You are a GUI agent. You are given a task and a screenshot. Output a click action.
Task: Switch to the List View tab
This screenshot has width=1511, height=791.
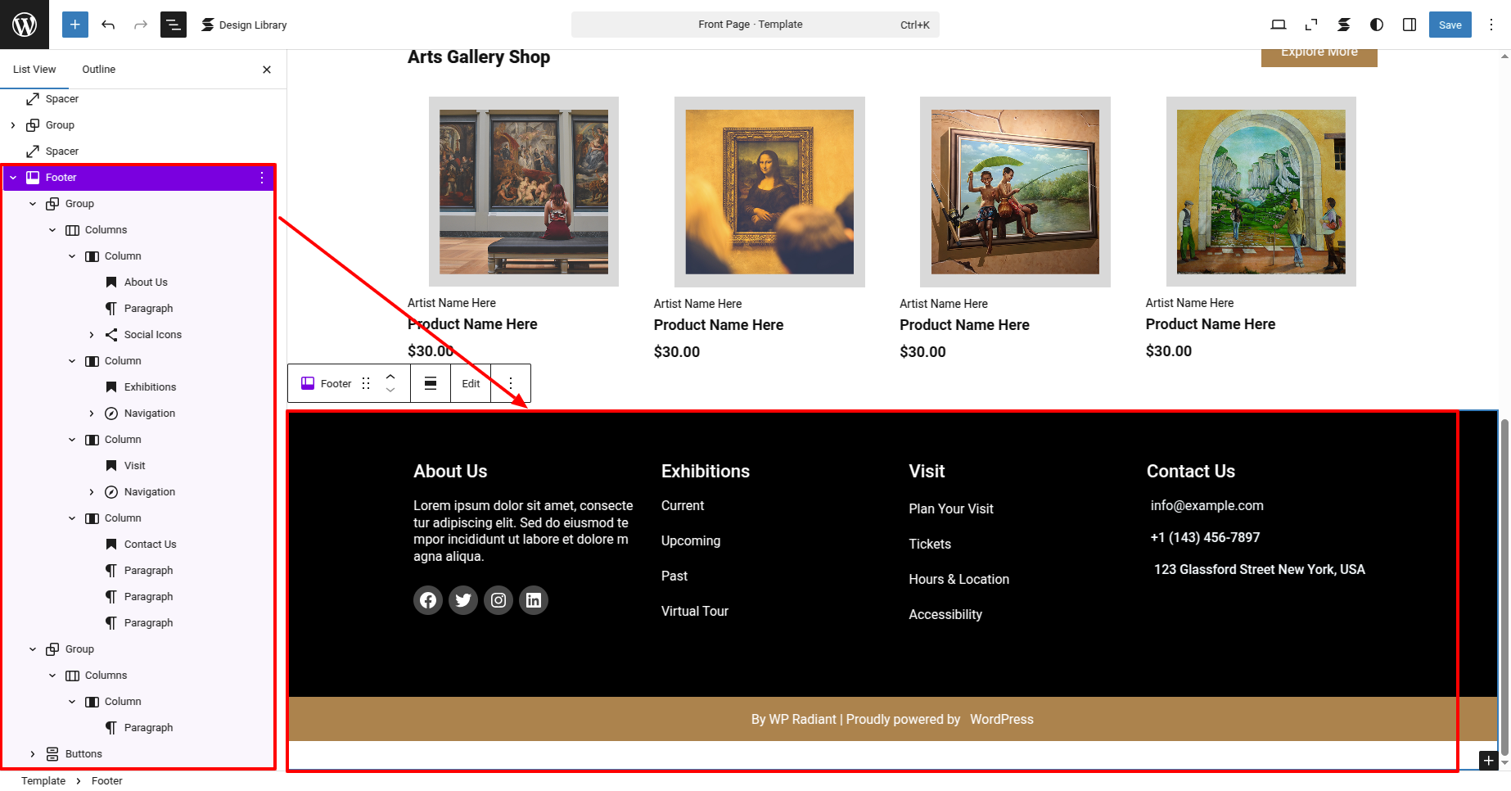tap(34, 70)
